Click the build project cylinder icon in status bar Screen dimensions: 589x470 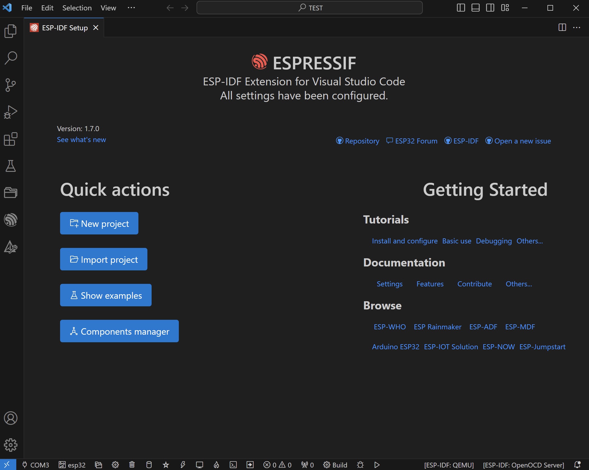coord(149,465)
